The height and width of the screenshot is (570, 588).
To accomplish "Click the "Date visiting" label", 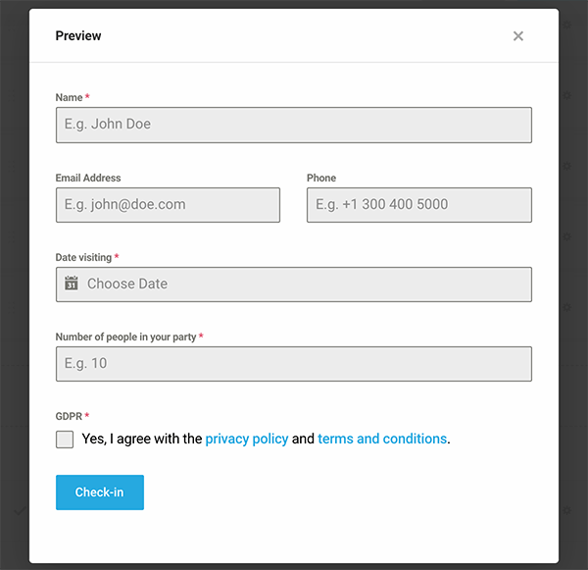I will 83,258.
